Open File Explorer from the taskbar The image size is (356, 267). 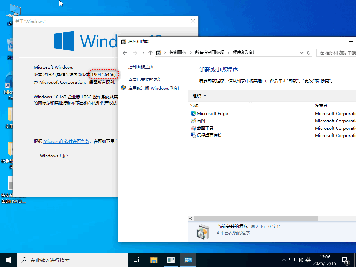point(154,260)
